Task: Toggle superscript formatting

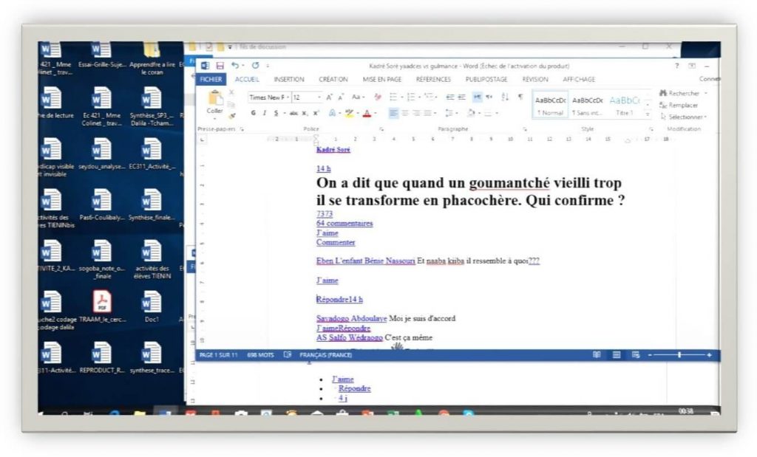Action: pyautogui.click(x=315, y=112)
